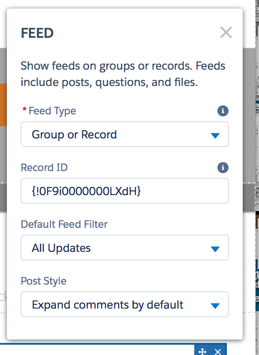Click the Record ID field label
The height and width of the screenshot is (355, 259).
(44, 167)
